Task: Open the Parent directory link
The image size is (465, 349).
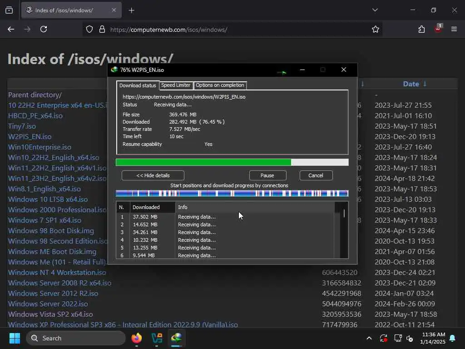Action: [35, 95]
